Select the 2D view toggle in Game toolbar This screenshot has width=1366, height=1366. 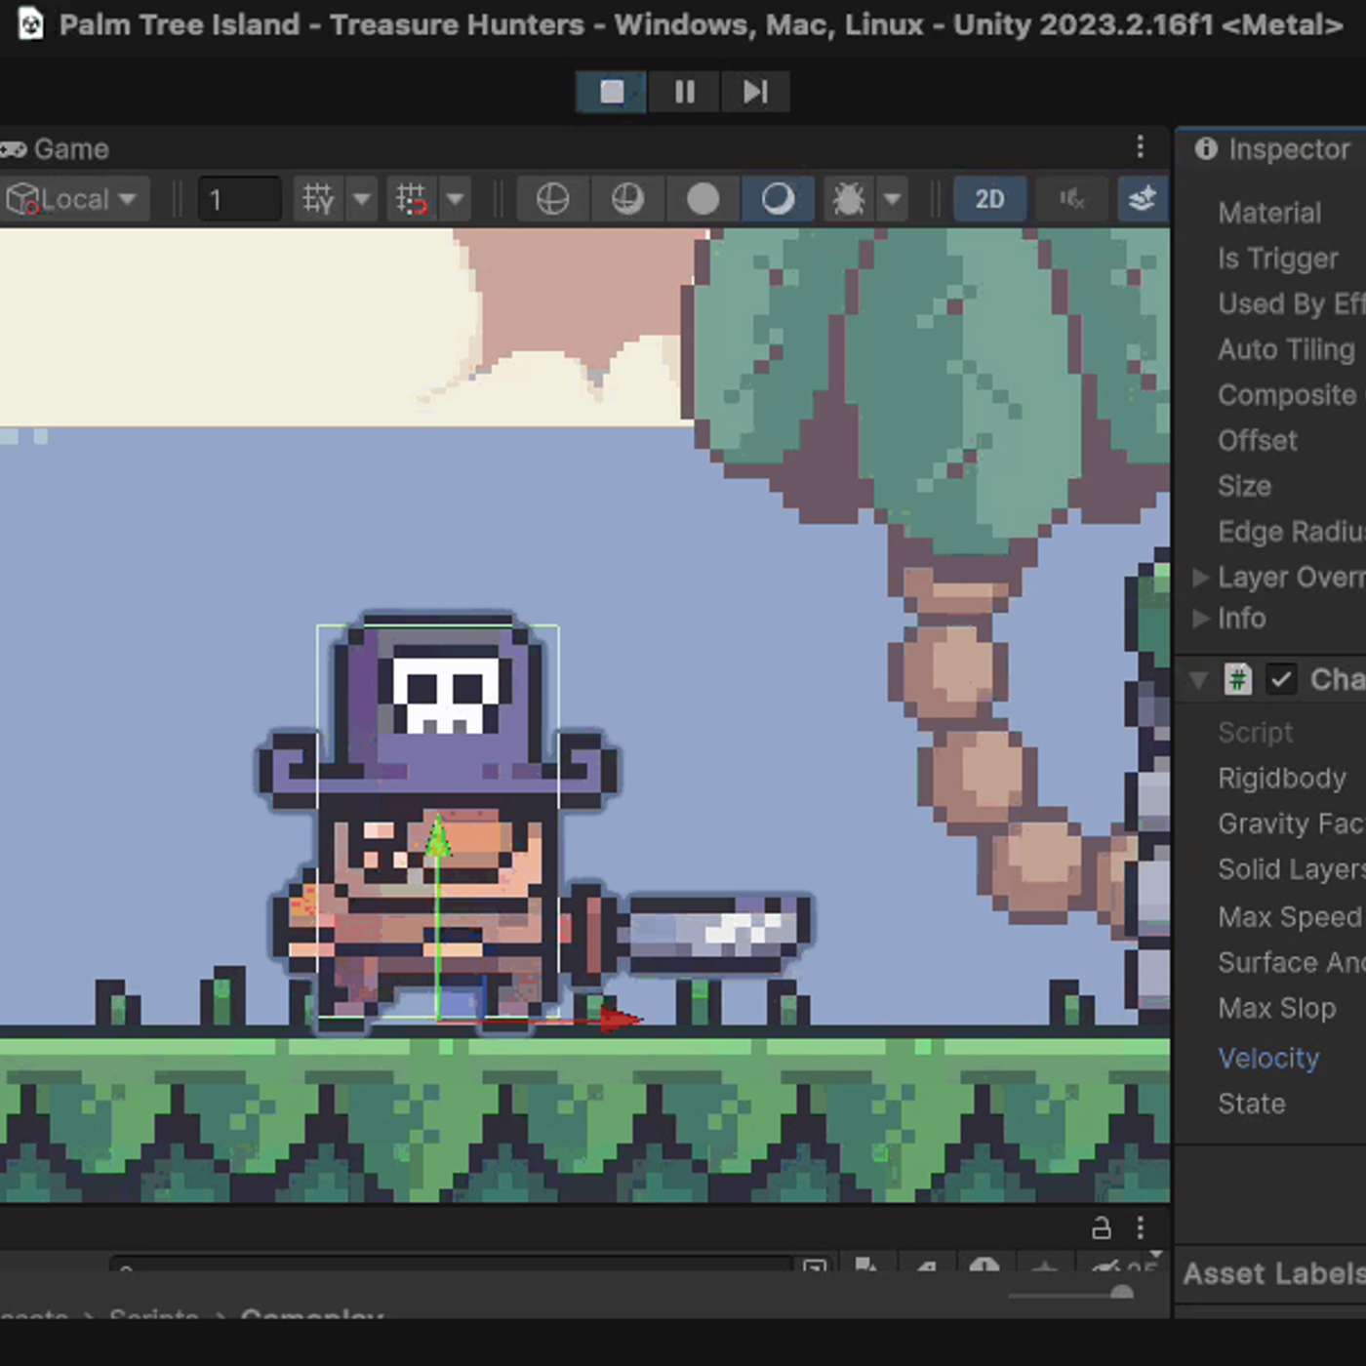(989, 199)
